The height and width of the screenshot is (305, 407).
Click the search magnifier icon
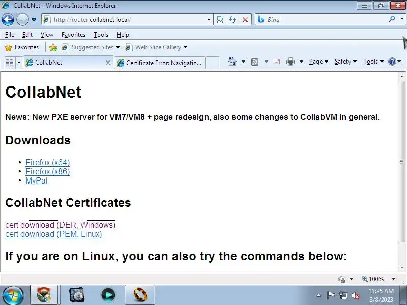392,19
